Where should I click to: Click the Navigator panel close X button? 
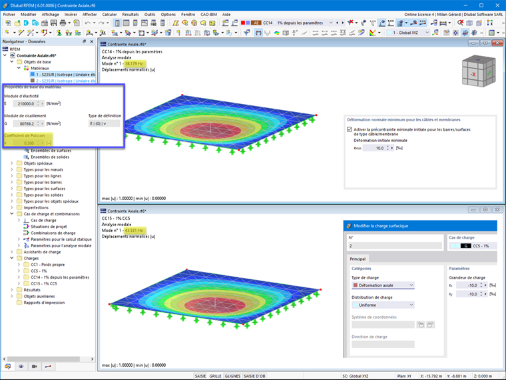click(92, 41)
